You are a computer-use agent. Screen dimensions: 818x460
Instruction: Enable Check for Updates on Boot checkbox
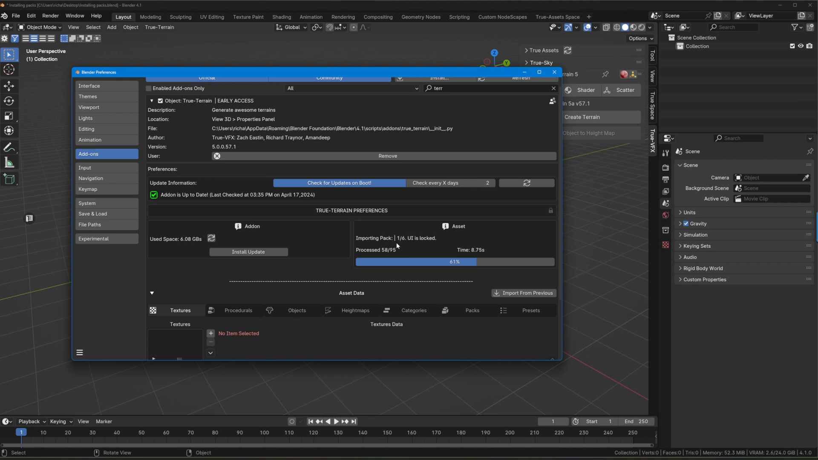click(340, 183)
